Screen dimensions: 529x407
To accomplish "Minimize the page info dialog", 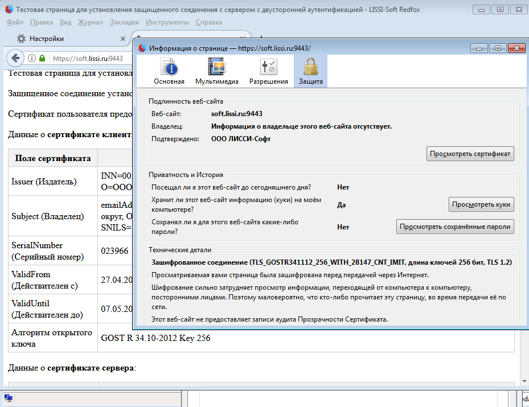I will 479,48.
